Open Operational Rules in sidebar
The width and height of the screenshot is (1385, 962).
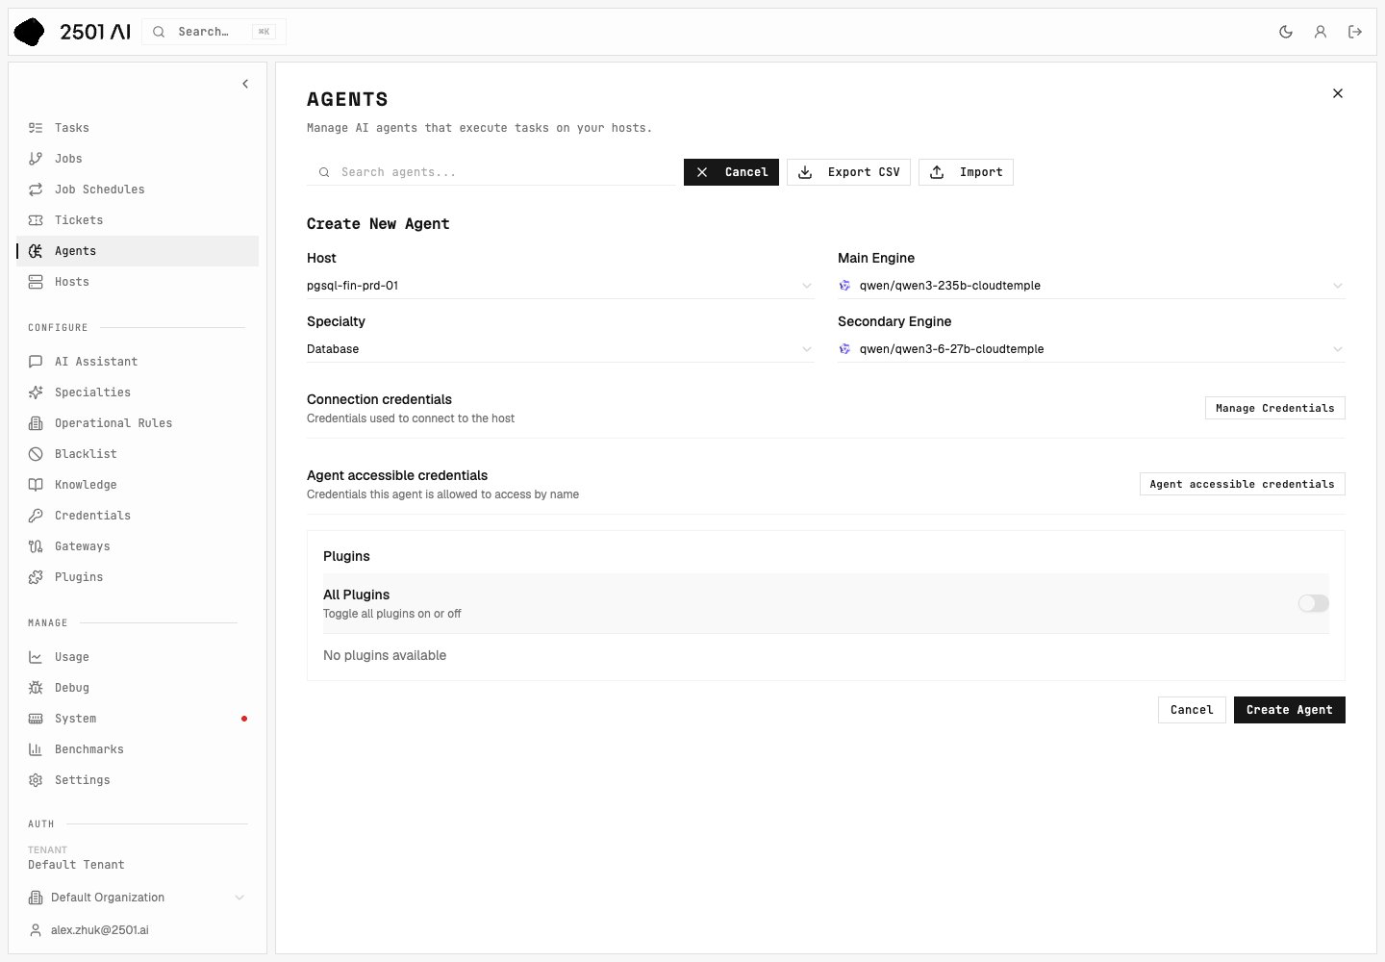click(x=138, y=423)
